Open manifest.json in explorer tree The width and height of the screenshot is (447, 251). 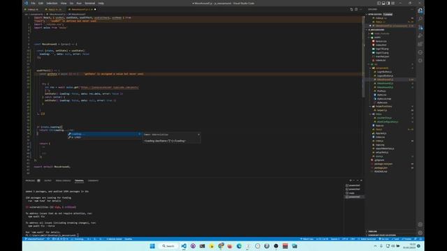(x=382, y=56)
